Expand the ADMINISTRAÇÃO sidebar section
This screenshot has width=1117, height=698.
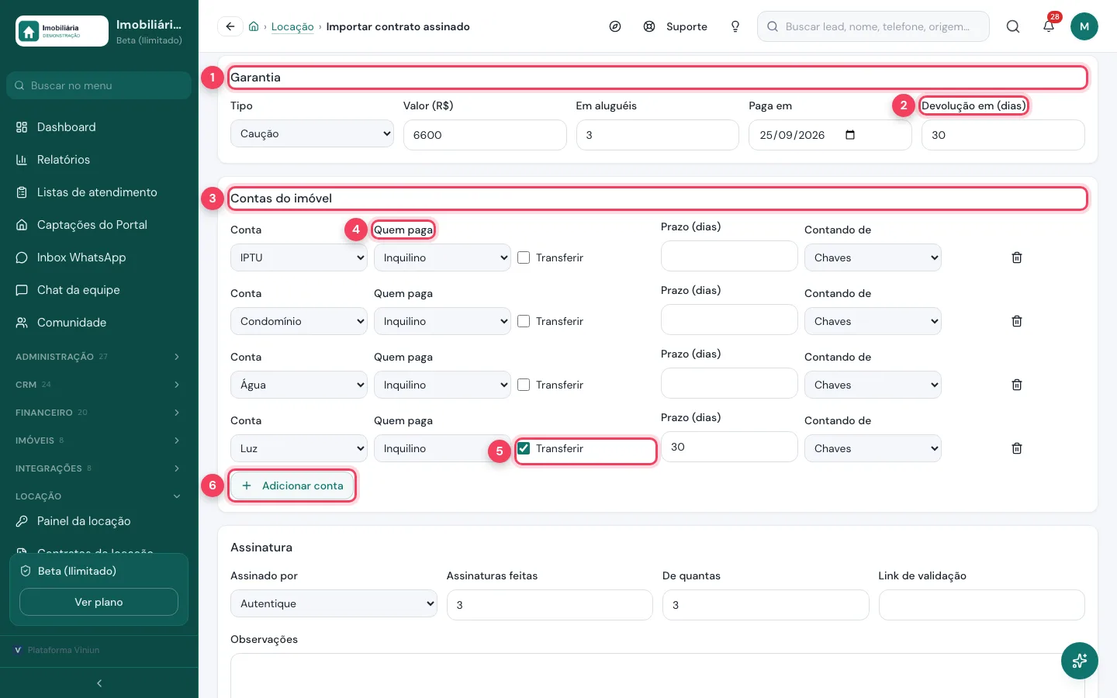tap(99, 357)
